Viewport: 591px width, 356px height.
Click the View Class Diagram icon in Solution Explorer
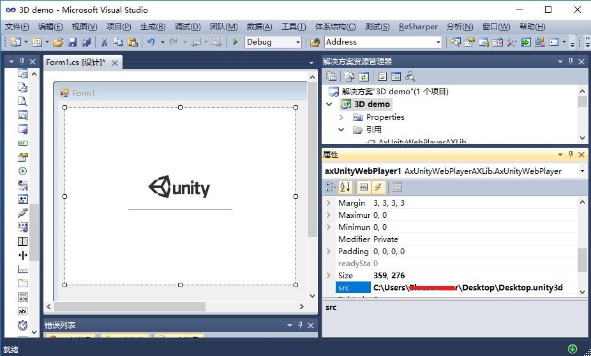[410, 76]
